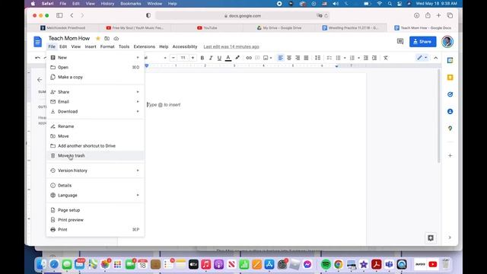Align text right
This screenshot has height=274, width=487.
298,58
